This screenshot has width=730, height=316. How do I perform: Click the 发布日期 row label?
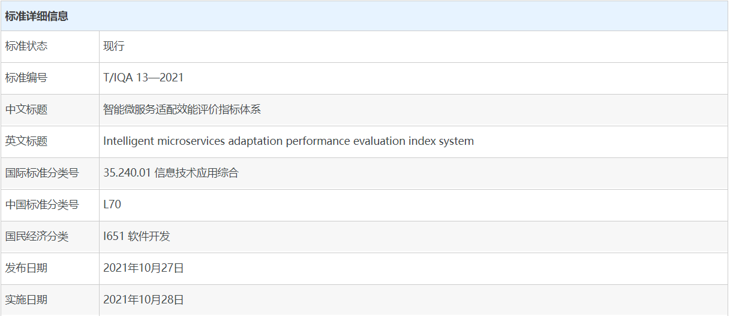(x=26, y=268)
